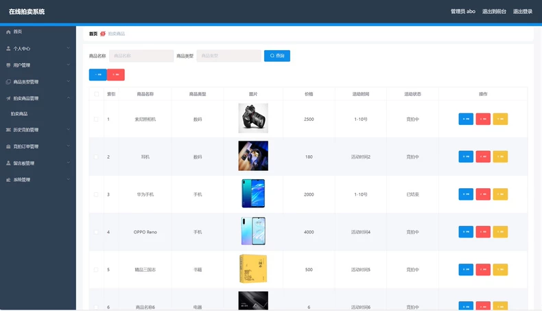
Task: Open the 竞拍订单管理 menu label
Action: pyautogui.click(x=26, y=146)
